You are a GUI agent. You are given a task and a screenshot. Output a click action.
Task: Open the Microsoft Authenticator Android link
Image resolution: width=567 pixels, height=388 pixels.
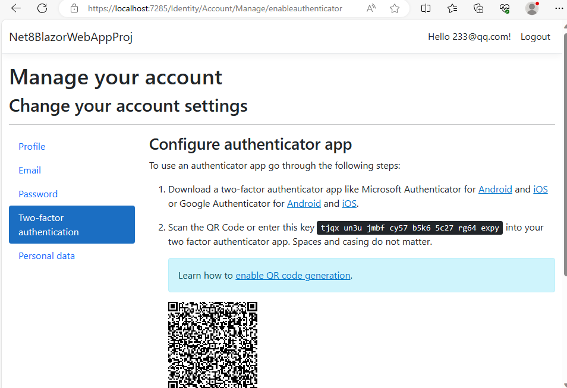pyautogui.click(x=495, y=190)
